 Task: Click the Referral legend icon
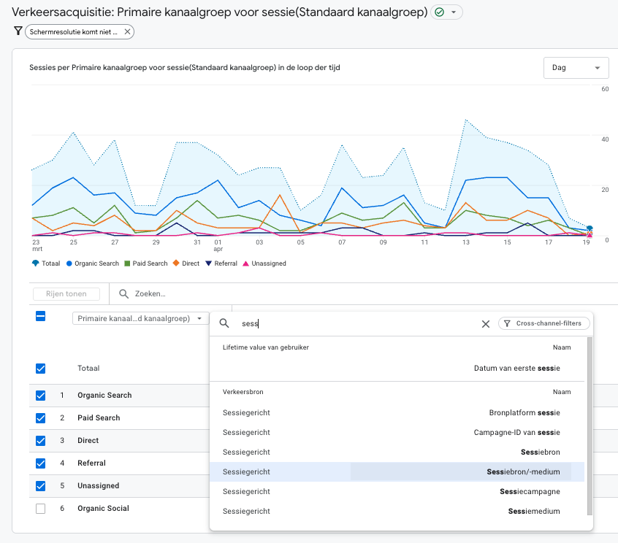(207, 263)
